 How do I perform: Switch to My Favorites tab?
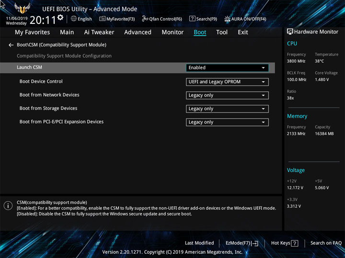(x=33, y=32)
